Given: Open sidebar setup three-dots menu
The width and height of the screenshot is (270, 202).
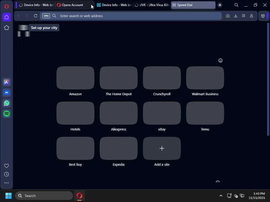Looking at the screenshot, I should coord(7,183).
